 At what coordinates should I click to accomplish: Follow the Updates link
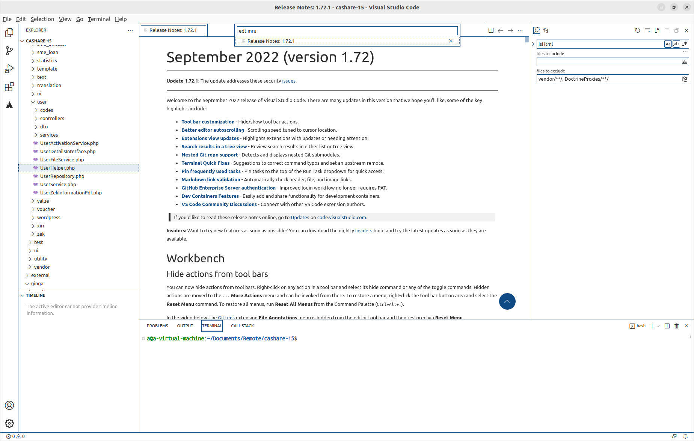pyautogui.click(x=300, y=217)
